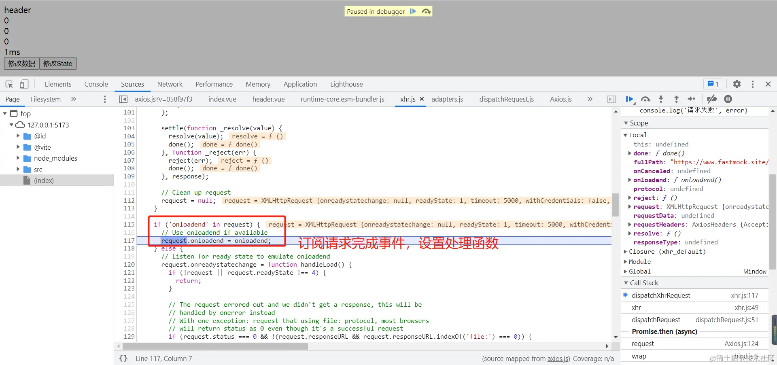Hide the debugger sidebar icon
The height and width of the screenshot is (365, 777).
(611, 99)
